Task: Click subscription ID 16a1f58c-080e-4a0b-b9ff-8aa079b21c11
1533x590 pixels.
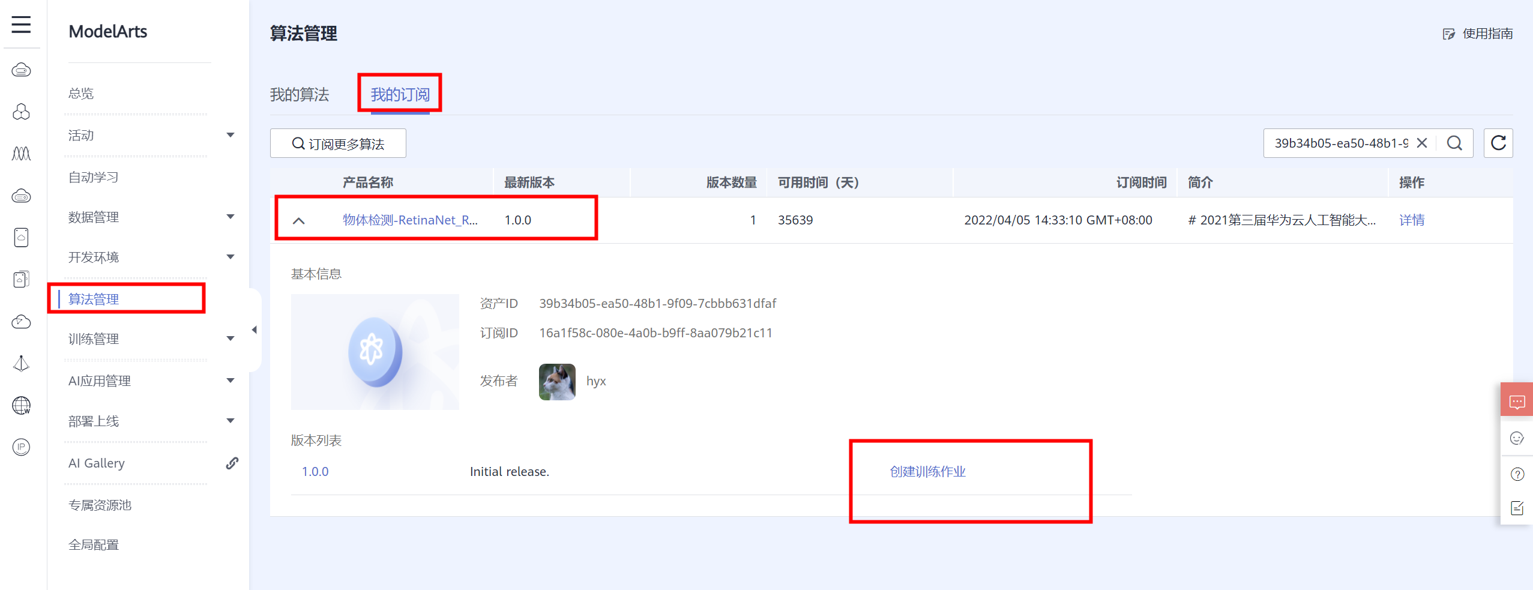Action: [655, 333]
